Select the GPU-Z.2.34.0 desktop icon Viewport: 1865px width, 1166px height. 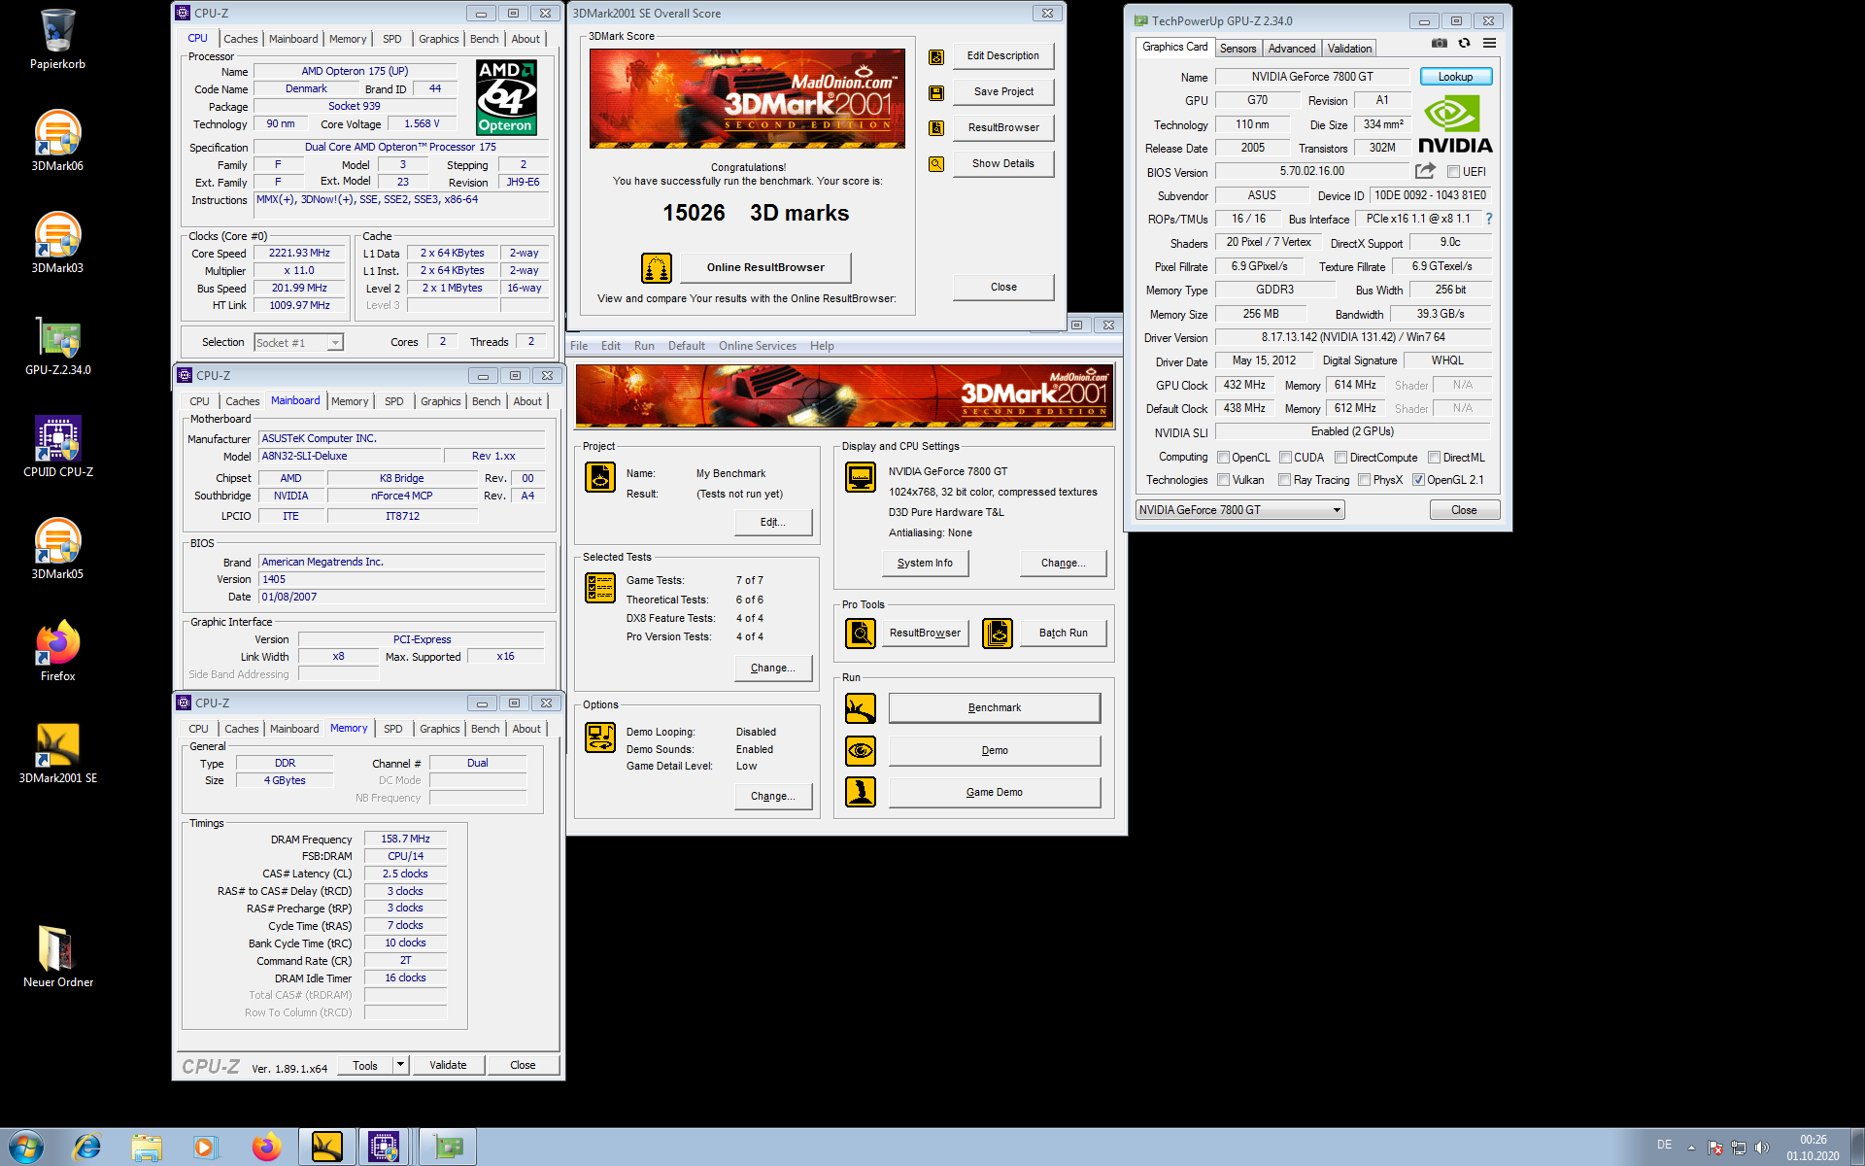tap(57, 345)
